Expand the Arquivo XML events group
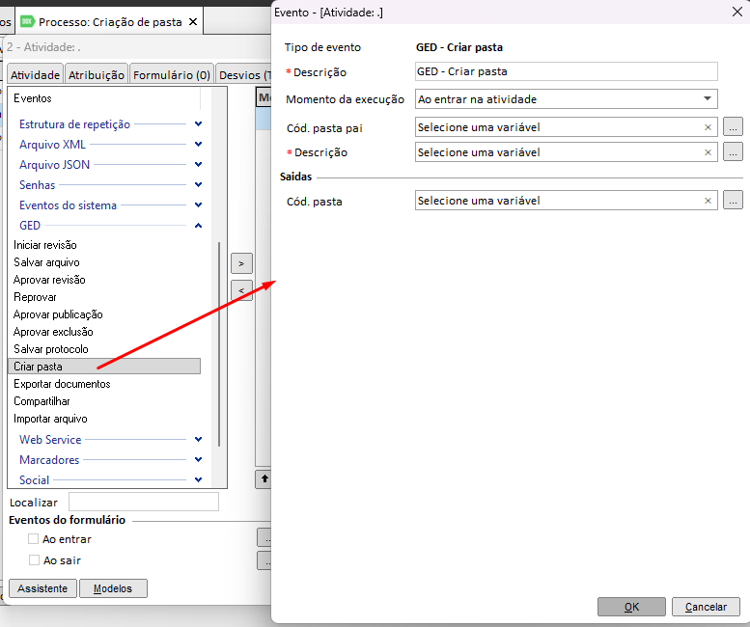The width and height of the screenshot is (750, 627). 199,145
